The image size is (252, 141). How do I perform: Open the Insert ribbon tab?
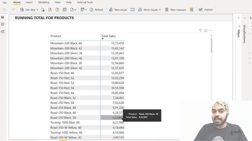click(x=29, y=2)
